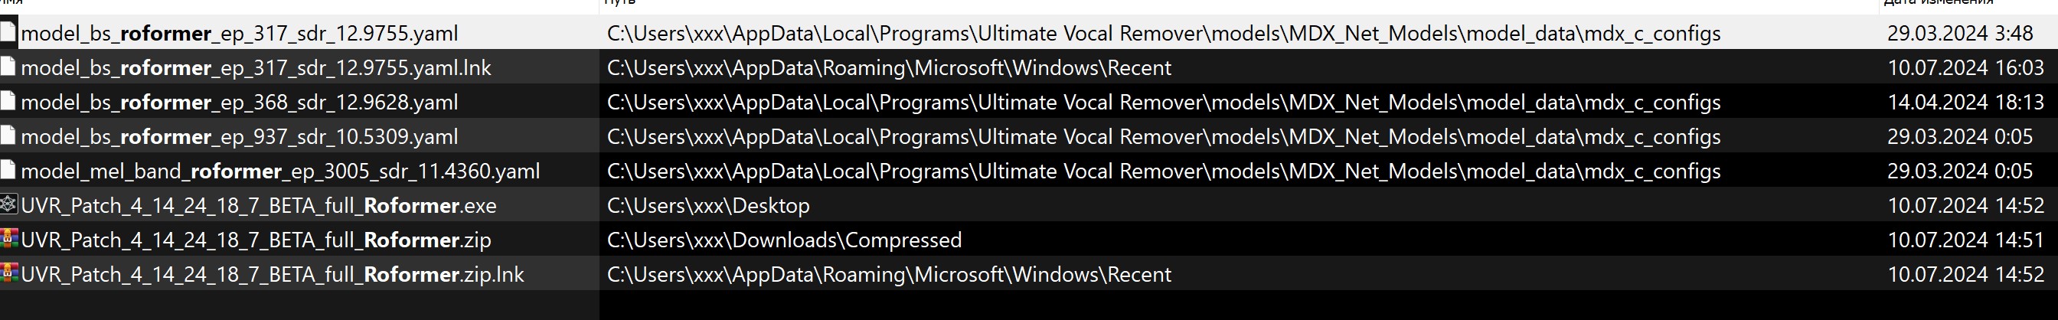Select the file name model_bs_roformer_ep_937_sdr_10.5309.yaml
2058x320 pixels.
(x=240, y=137)
